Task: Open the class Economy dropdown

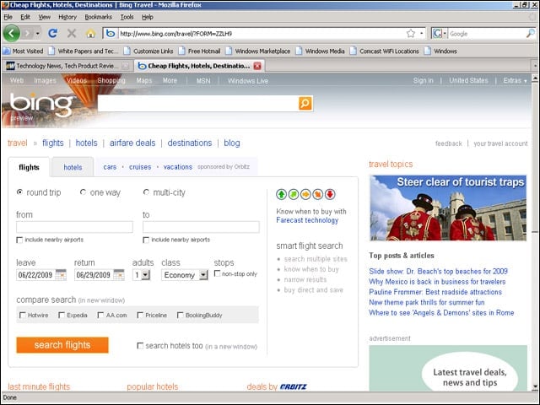Action: [203, 275]
